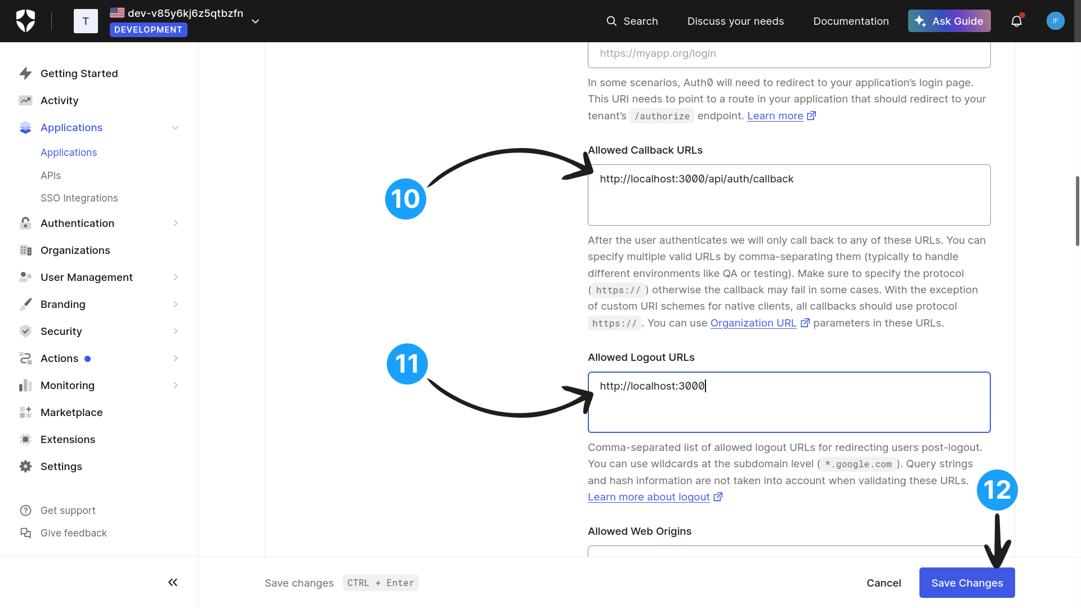Click the Settings gear icon

(x=25, y=466)
